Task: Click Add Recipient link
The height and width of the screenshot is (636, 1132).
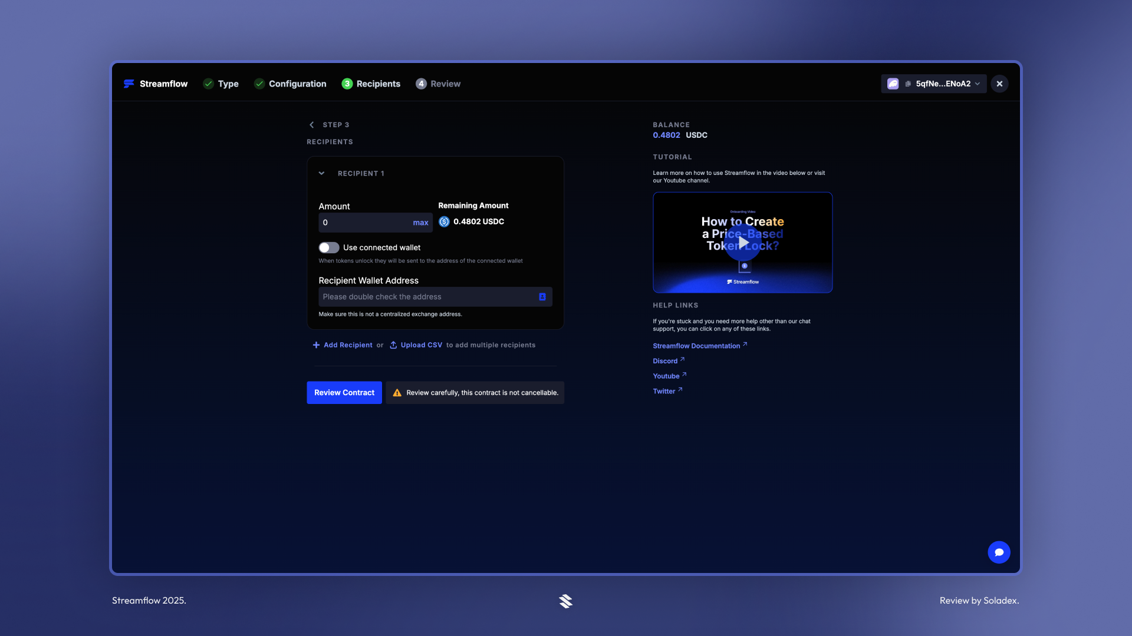Action: (343, 345)
